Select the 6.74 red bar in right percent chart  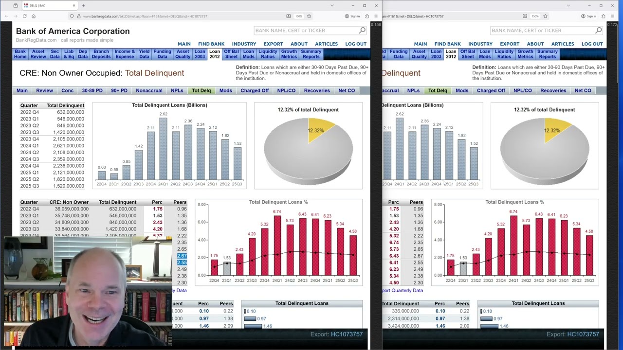point(513,245)
